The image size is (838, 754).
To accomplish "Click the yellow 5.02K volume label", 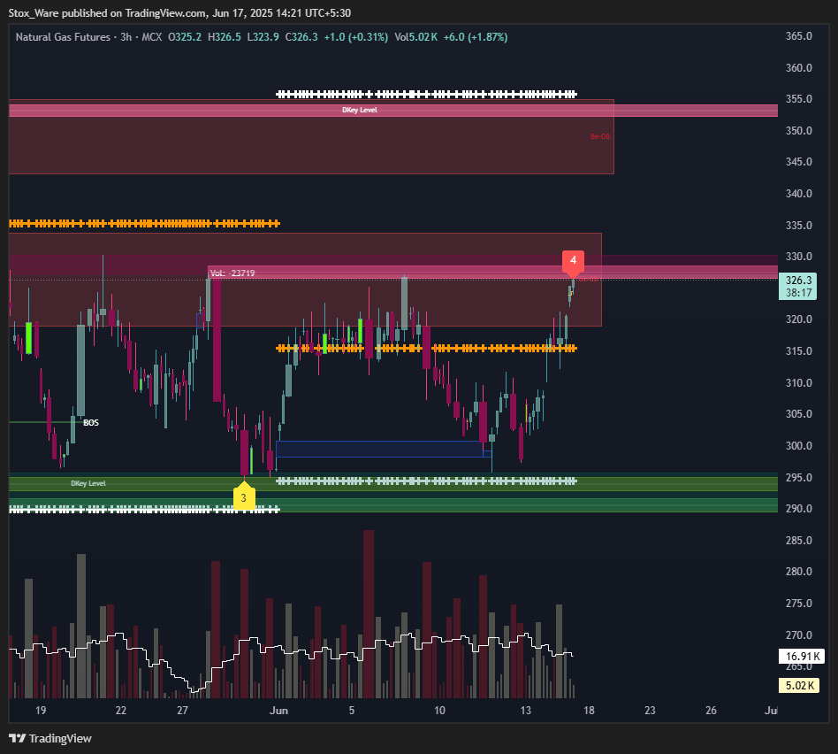I will point(799,686).
